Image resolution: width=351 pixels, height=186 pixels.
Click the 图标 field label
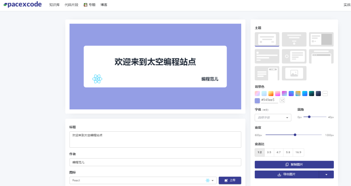(x=73, y=172)
